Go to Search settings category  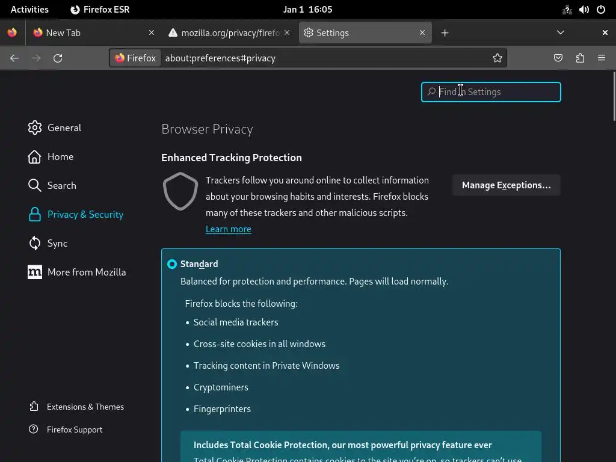pos(61,185)
